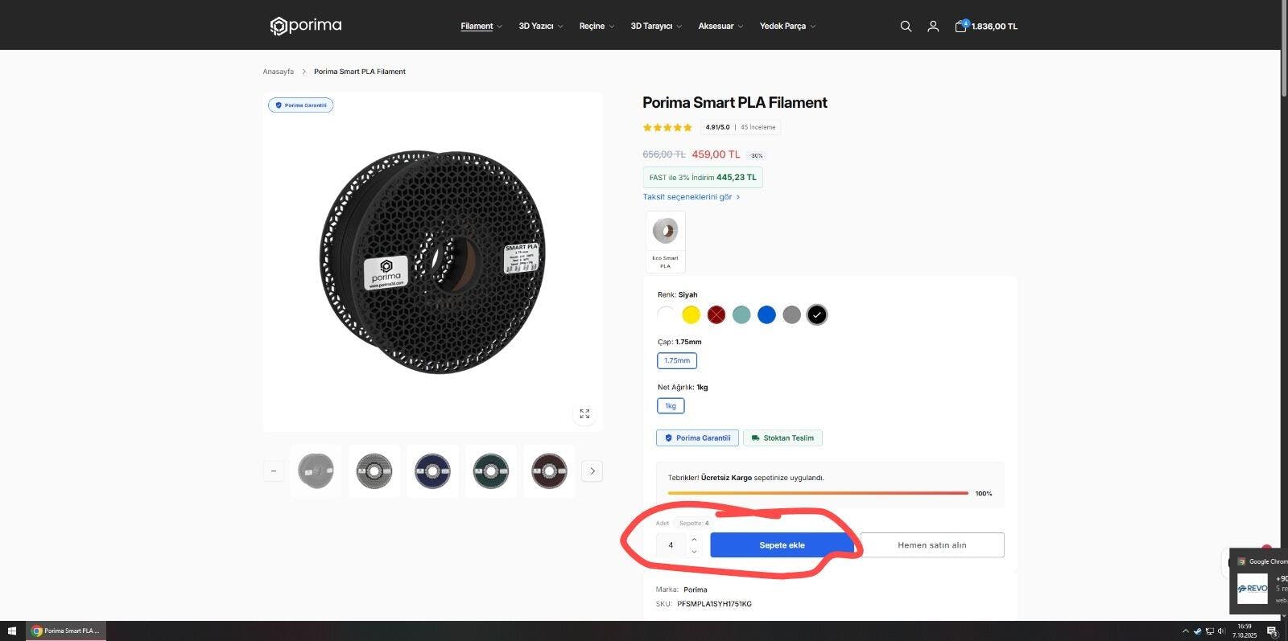
Task: Expand the product image fullscreen
Action: click(584, 413)
